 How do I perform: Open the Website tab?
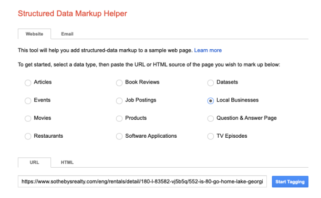[34, 34]
